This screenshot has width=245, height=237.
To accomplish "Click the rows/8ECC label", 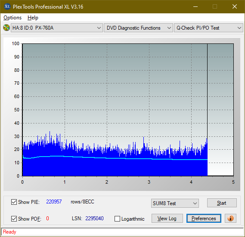I will 82,202.
